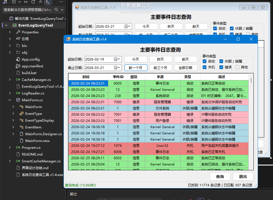The image size is (273, 200).
Task: Open Solution Explorer more options ellipsis
Action: coord(61,2)
